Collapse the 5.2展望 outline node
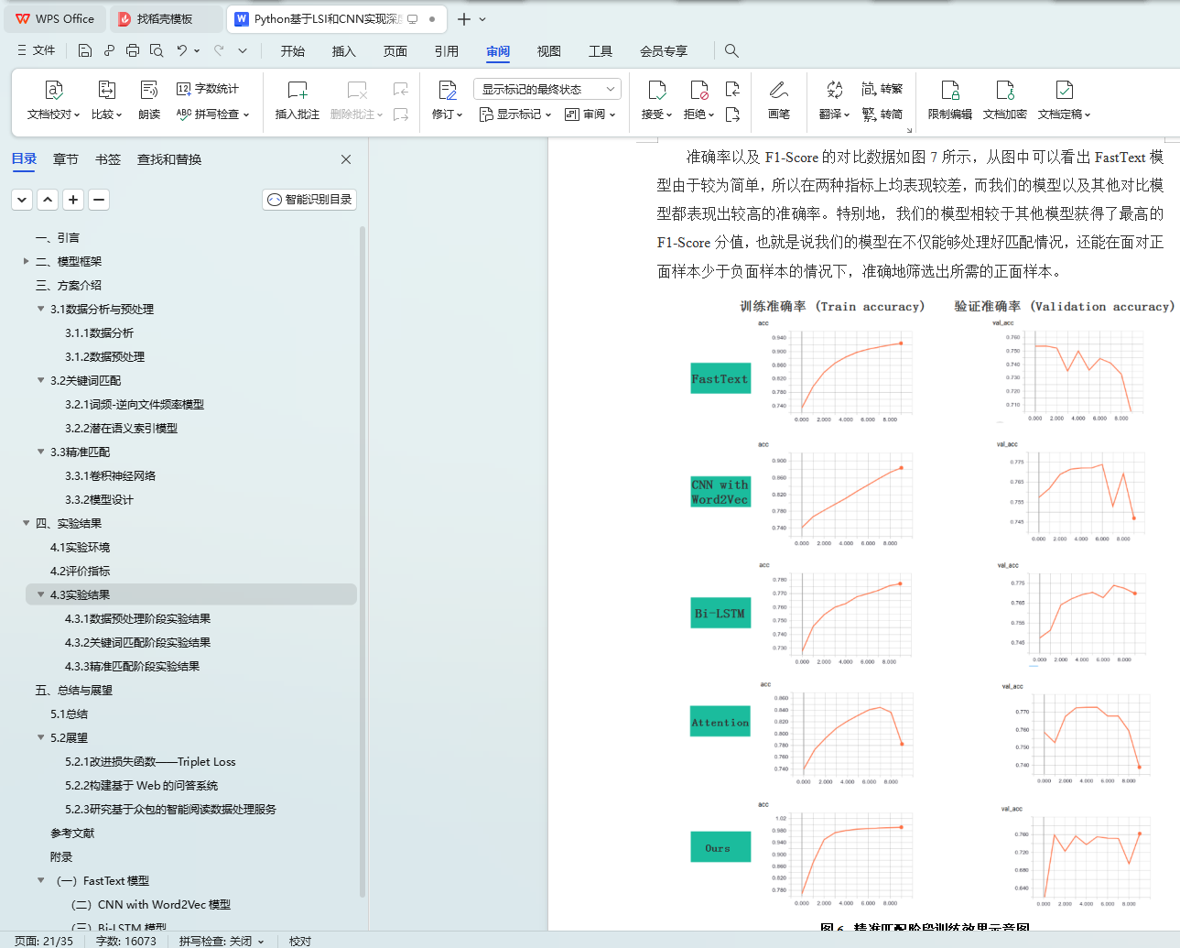The height and width of the screenshot is (948, 1180). tap(40, 737)
